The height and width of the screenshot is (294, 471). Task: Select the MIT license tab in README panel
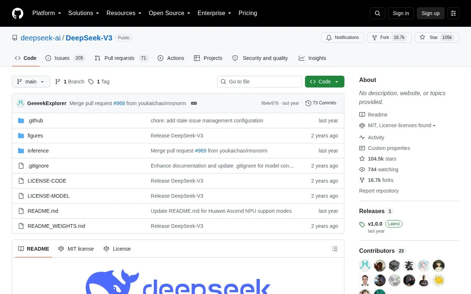coord(76,249)
